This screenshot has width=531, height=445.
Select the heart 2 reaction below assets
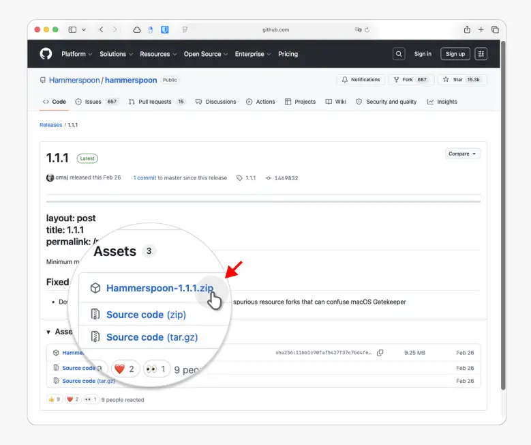[73, 399]
